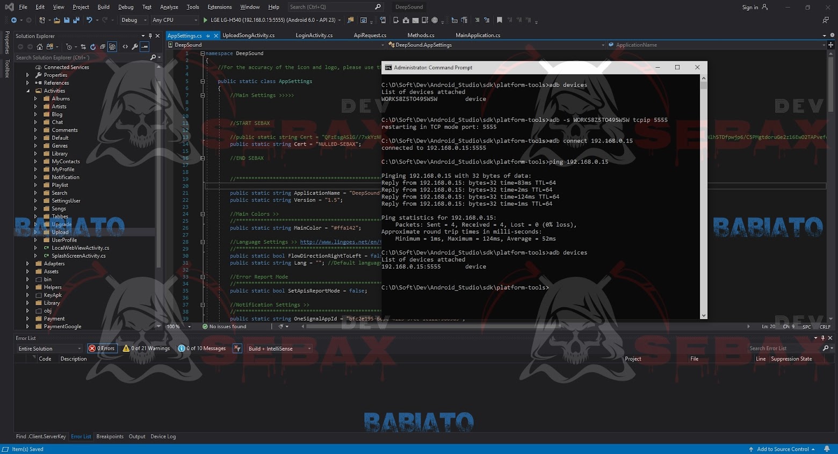The height and width of the screenshot is (454, 838).
Task: Open the Extensions menu
Action: coord(220,7)
